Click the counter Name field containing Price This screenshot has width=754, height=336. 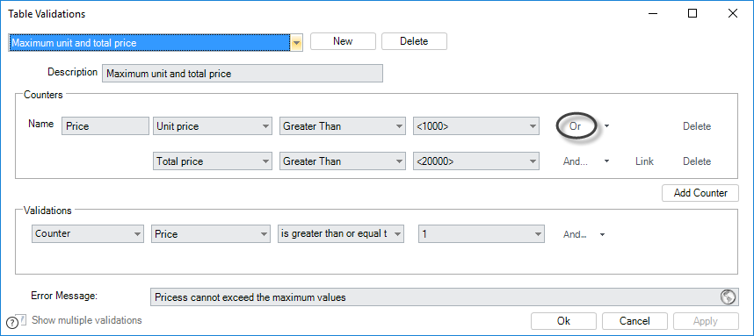[x=105, y=126]
